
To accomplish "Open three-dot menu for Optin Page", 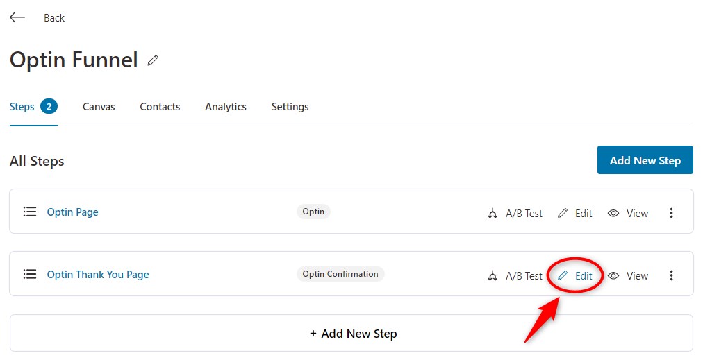I will (671, 213).
